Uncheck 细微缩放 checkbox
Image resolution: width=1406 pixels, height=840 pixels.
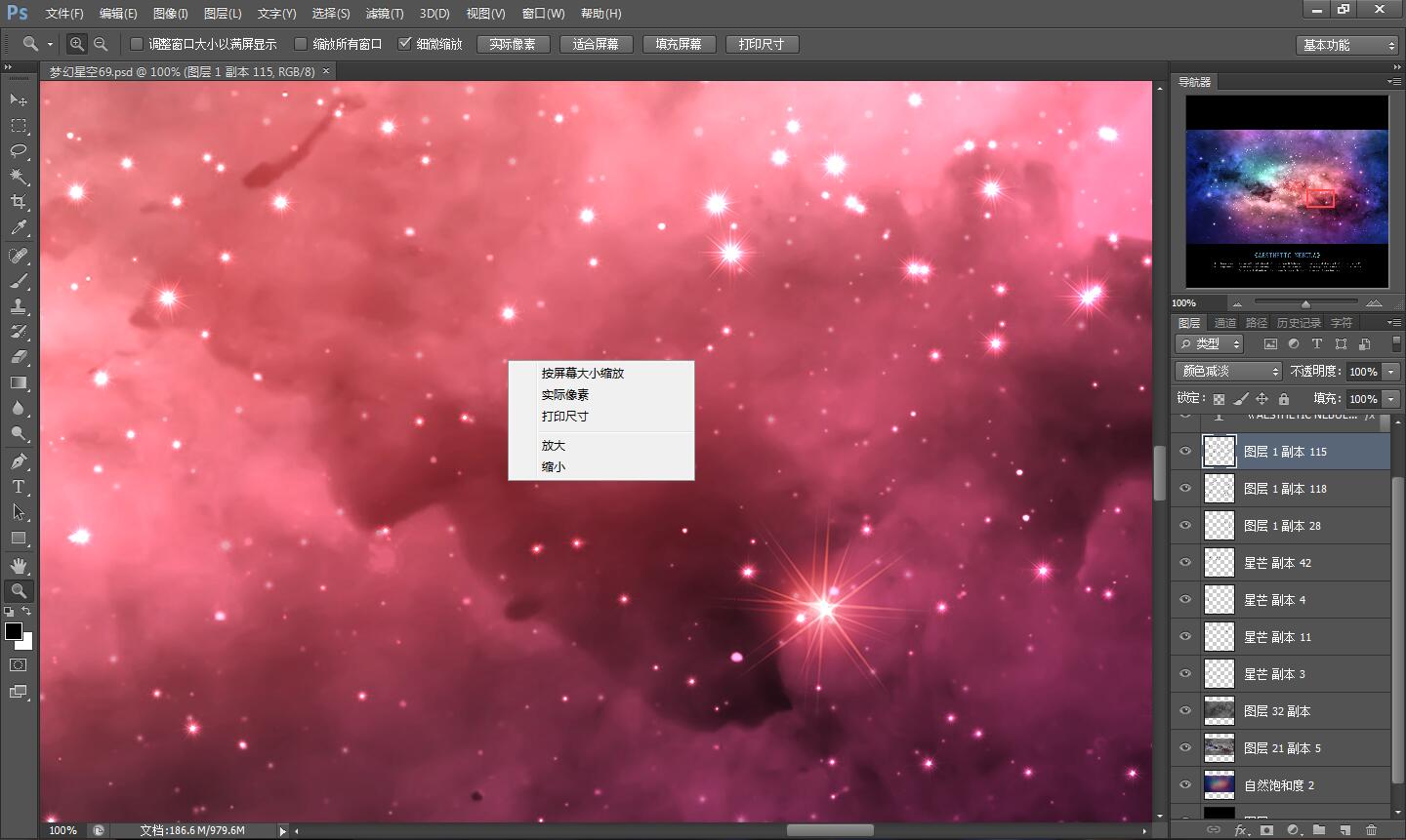405,44
